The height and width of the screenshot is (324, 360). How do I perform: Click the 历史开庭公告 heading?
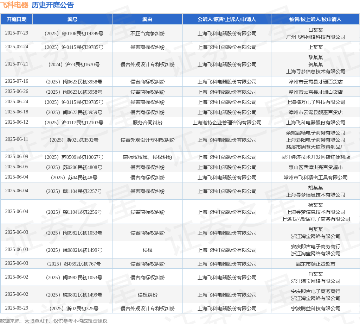click(53, 5)
